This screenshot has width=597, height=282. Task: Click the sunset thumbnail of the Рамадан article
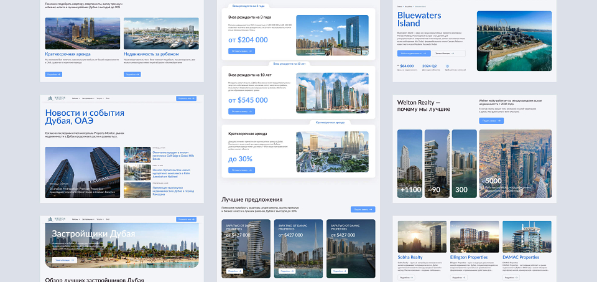pyautogui.click(x=137, y=190)
